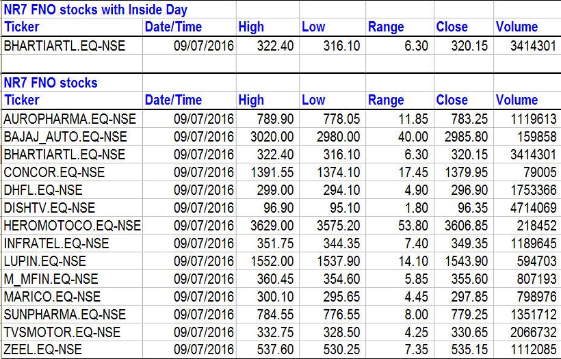Click the Volume header in the Inside Day table
This screenshot has width=561, height=359.
pos(517,27)
